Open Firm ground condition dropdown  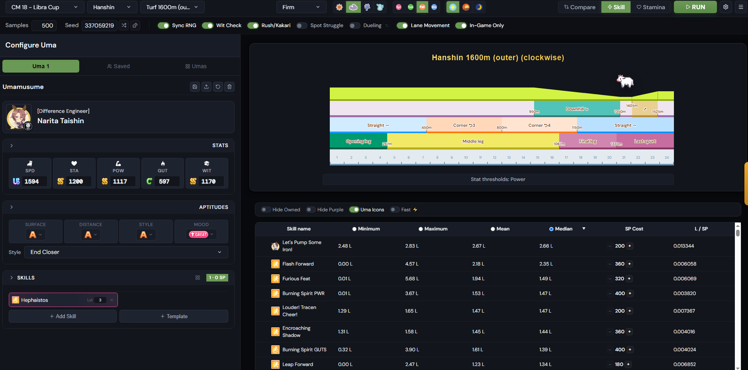301,7
